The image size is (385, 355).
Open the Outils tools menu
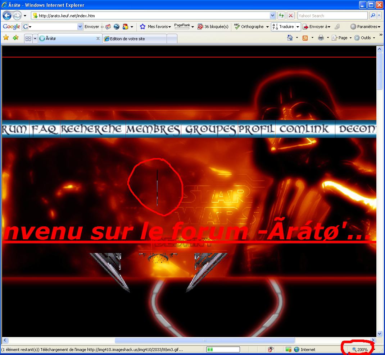pos(365,38)
